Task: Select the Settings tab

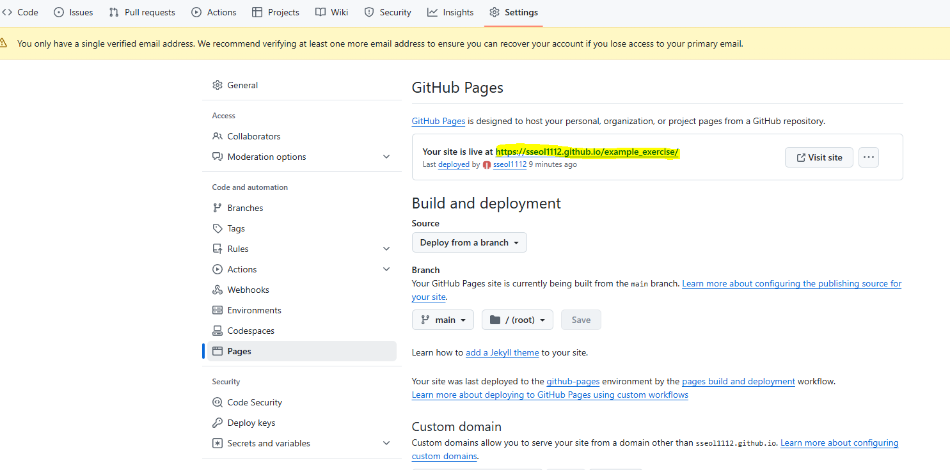Action: pyautogui.click(x=514, y=12)
